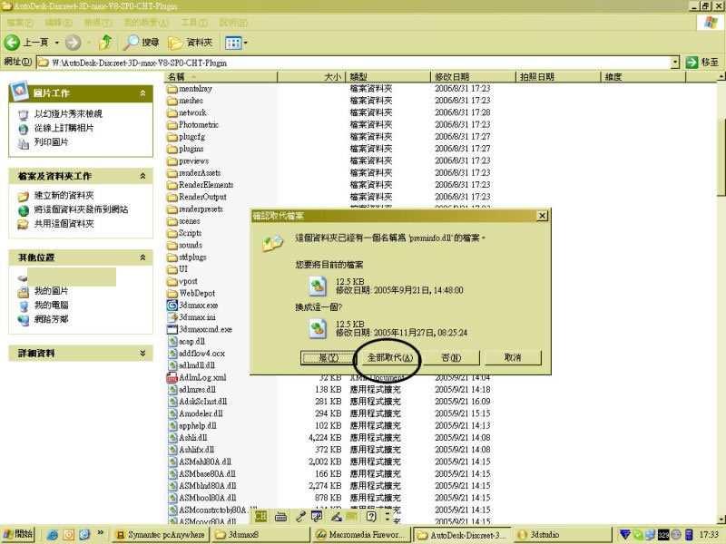Select the renderAssets folder icon

[x=172, y=173]
